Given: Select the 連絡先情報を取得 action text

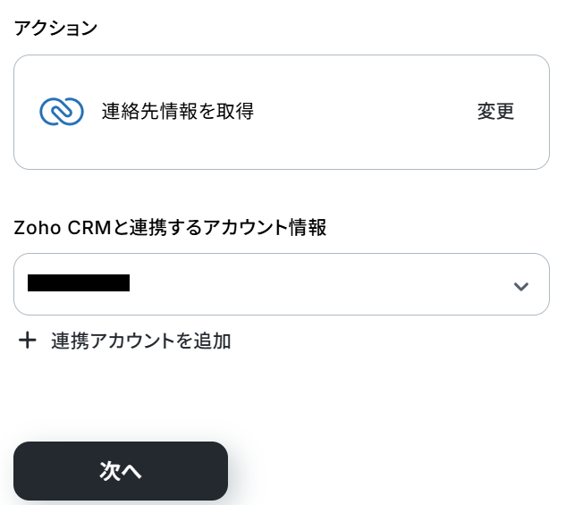Looking at the screenshot, I should (x=177, y=112).
